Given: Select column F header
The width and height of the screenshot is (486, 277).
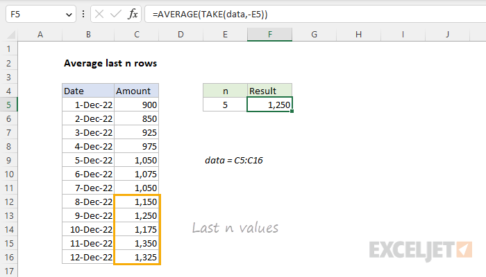Looking at the screenshot, I should pos(269,35).
